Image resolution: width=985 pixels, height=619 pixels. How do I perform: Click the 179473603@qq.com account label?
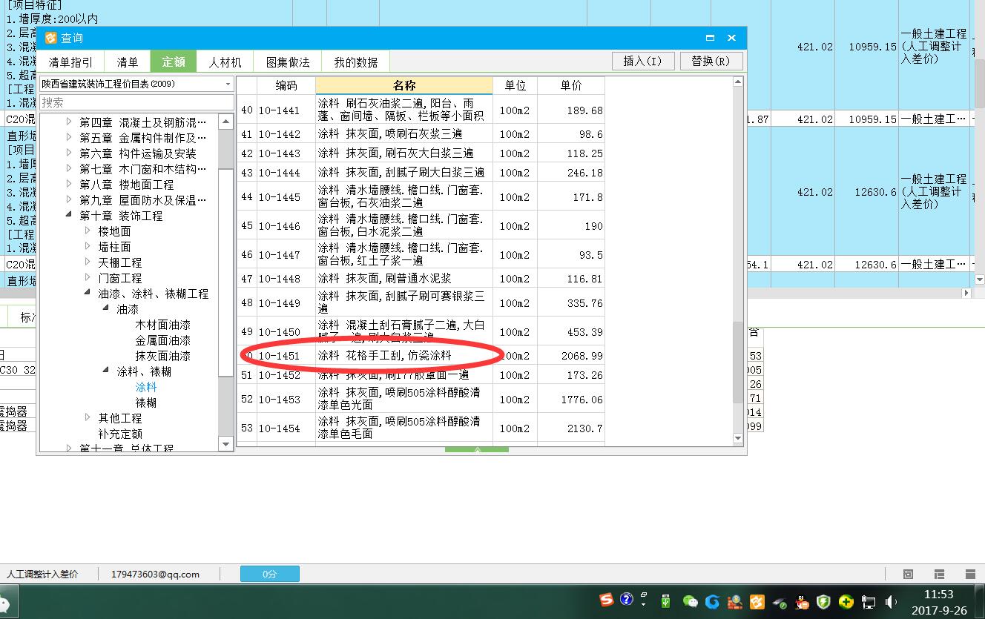tap(156, 574)
